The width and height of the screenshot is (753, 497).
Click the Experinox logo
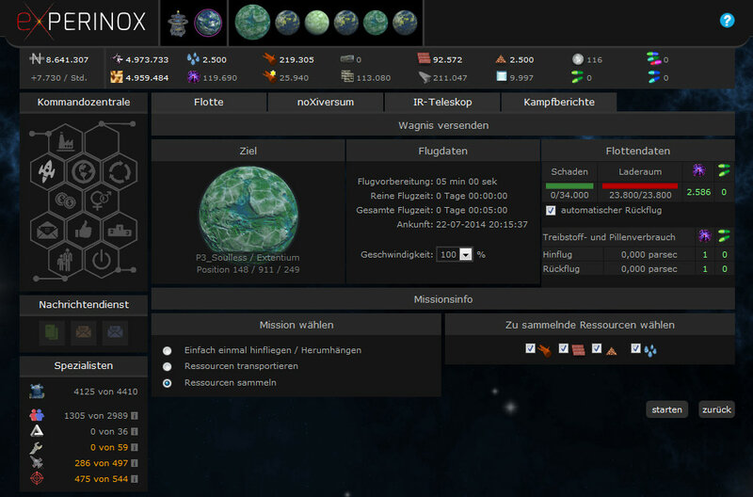click(x=81, y=22)
